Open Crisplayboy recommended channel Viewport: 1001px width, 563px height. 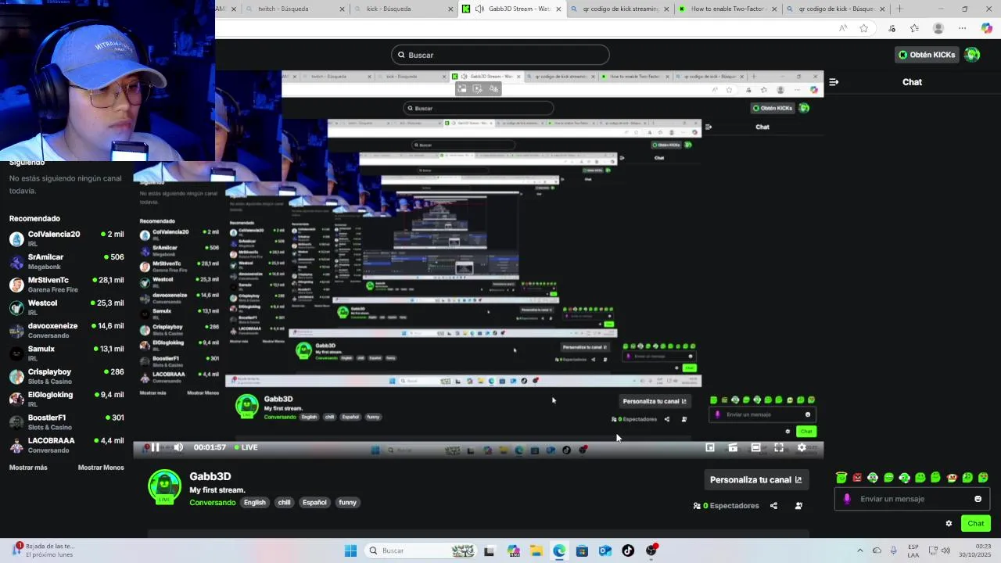coord(66,376)
